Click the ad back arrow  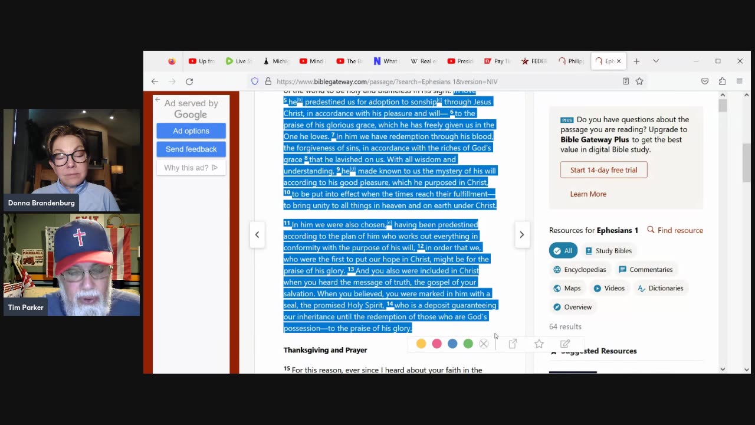point(157,100)
